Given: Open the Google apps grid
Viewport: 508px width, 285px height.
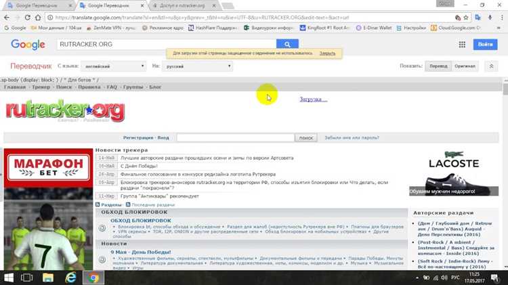Looking at the screenshot, I should point(462,45).
